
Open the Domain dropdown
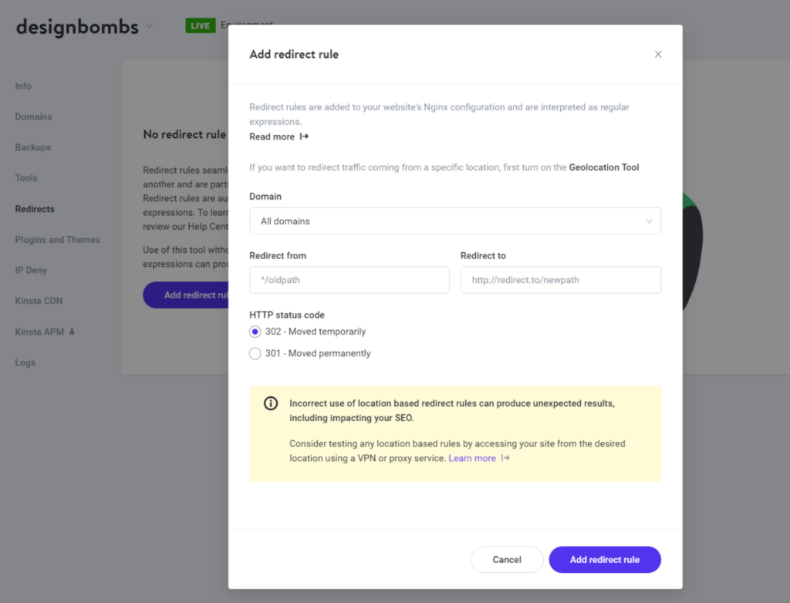click(x=455, y=221)
